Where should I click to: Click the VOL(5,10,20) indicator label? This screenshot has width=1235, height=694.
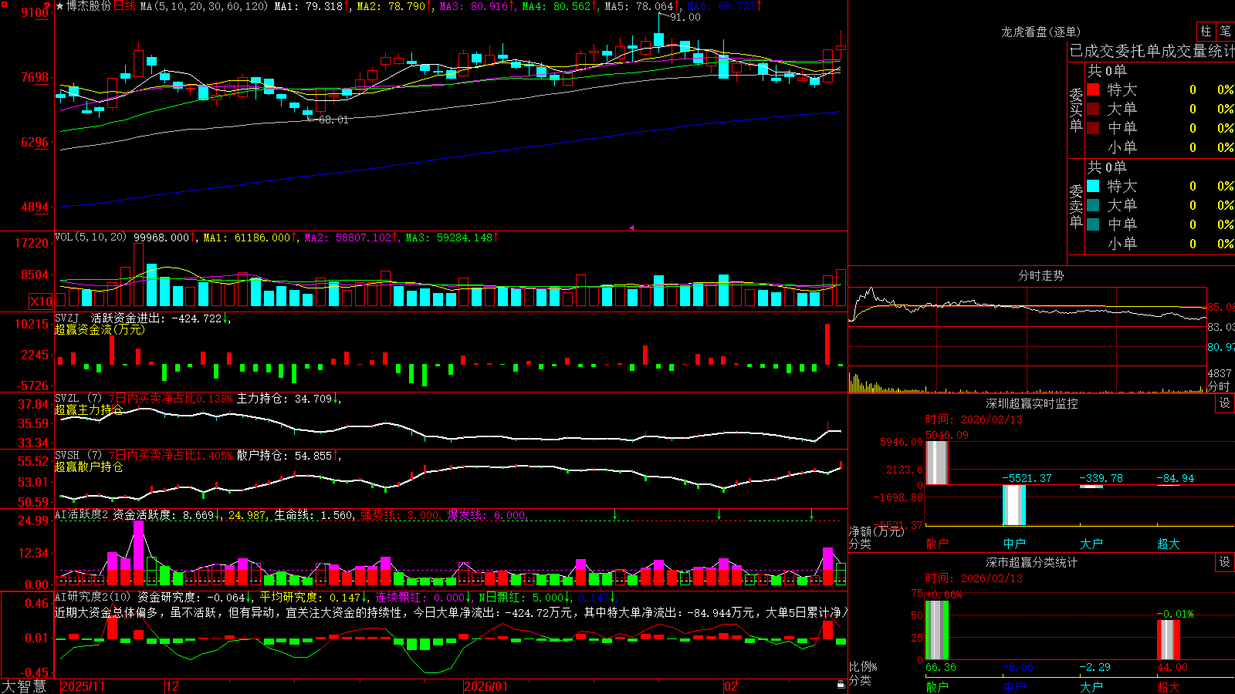(x=90, y=238)
